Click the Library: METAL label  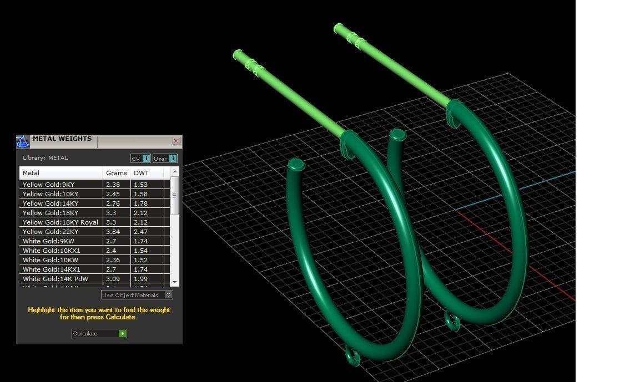[x=45, y=157]
